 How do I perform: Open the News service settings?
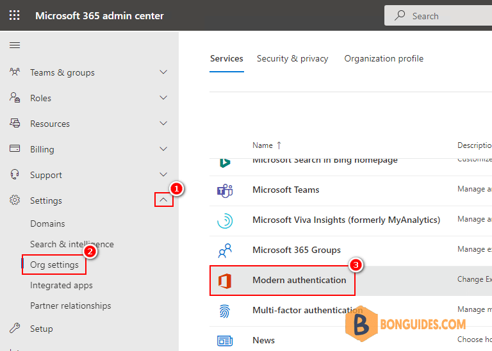pos(263,340)
